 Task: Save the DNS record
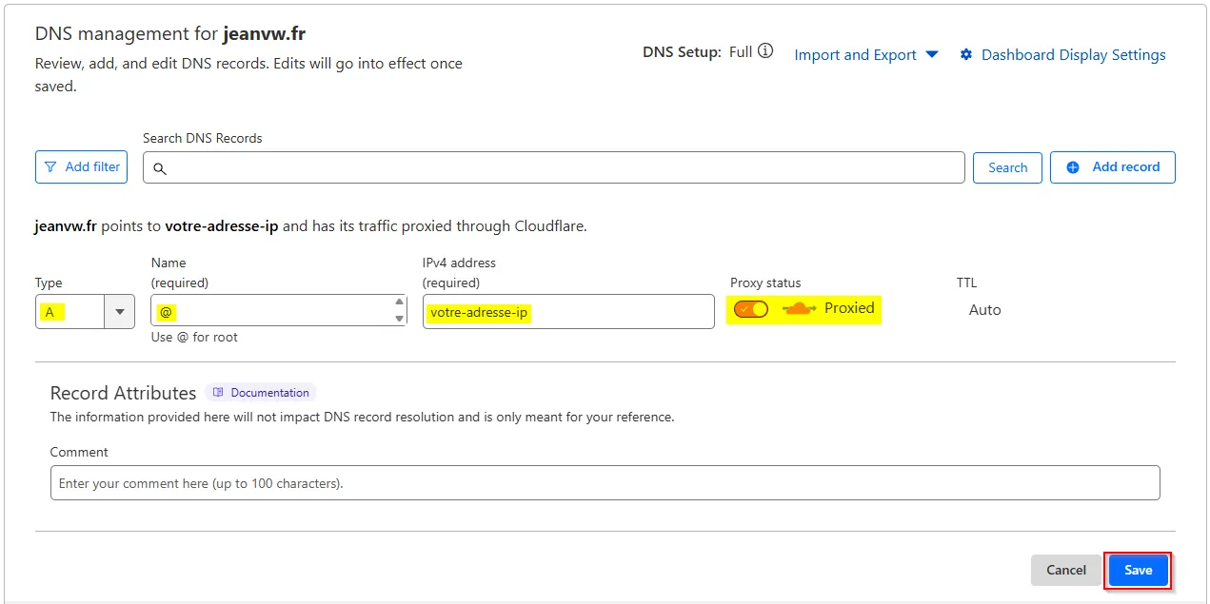[1138, 570]
